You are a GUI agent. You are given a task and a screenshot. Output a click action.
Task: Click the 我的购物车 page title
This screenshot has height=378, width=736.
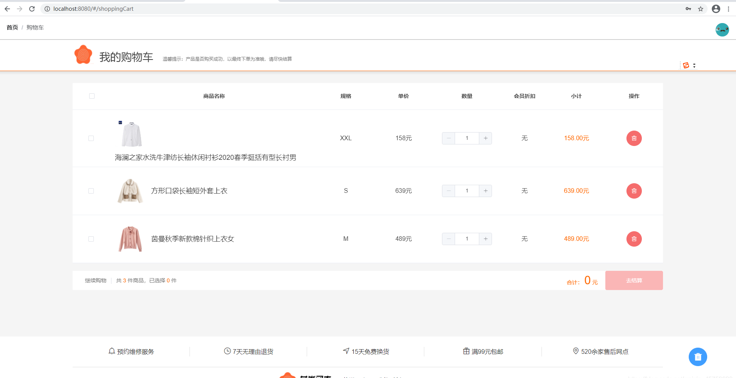[x=126, y=57]
